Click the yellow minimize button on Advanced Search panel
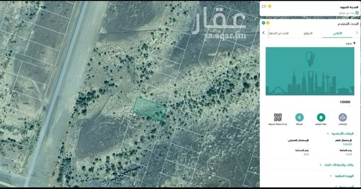The height and width of the screenshot is (189, 361). pos(268,23)
